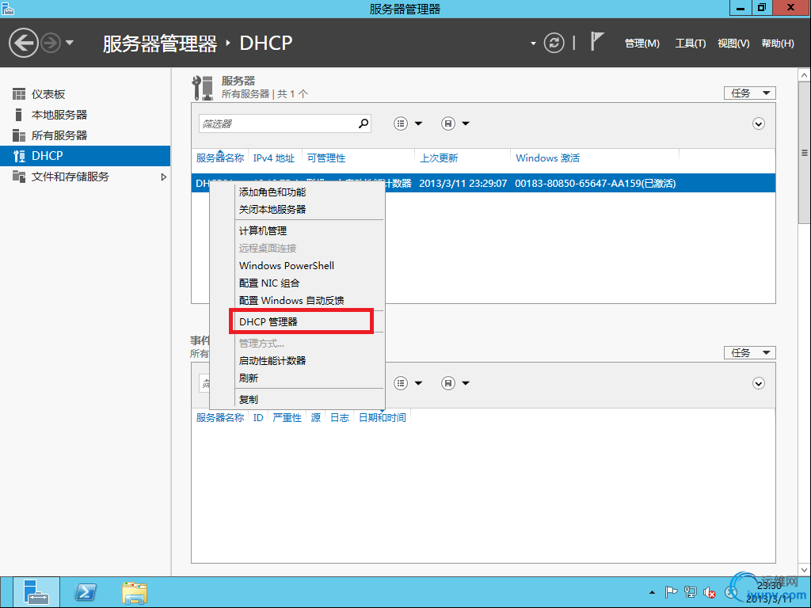Show hidden tray icons arrow
The image size is (811, 608).
click(x=653, y=592)
